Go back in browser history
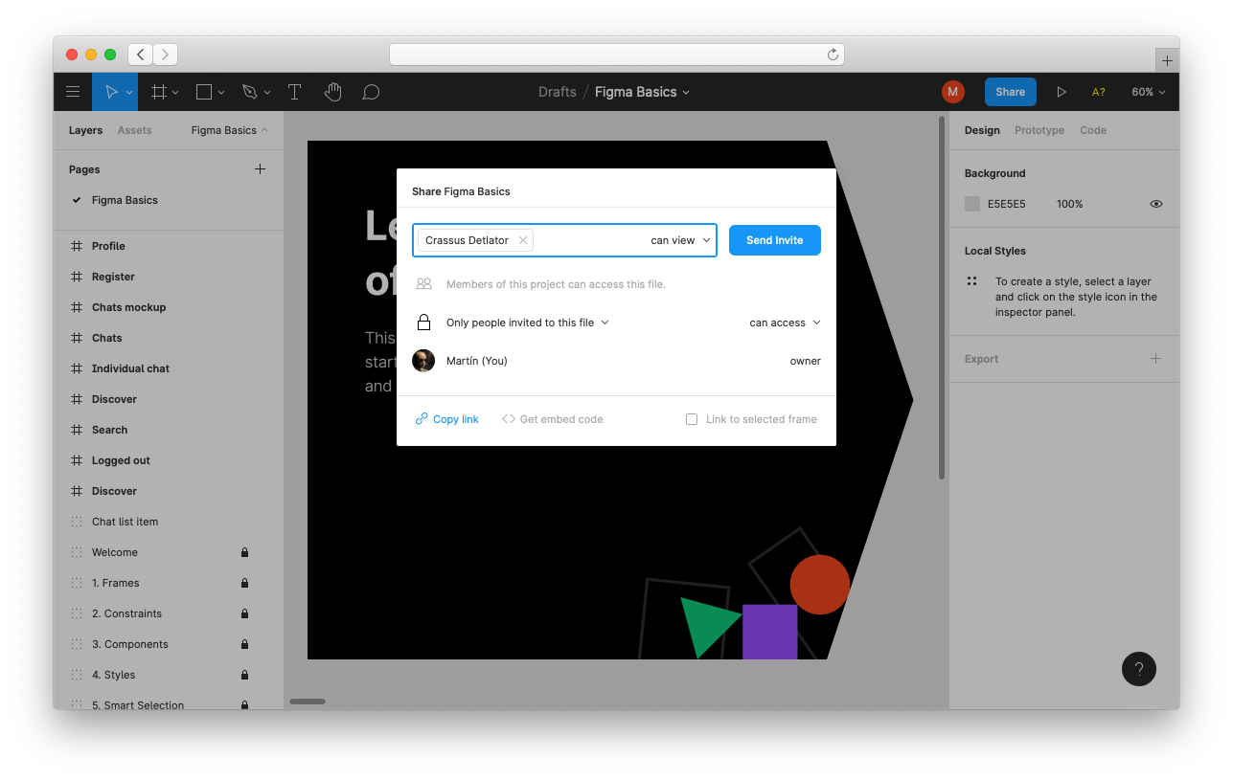 [x=141, y=55]
